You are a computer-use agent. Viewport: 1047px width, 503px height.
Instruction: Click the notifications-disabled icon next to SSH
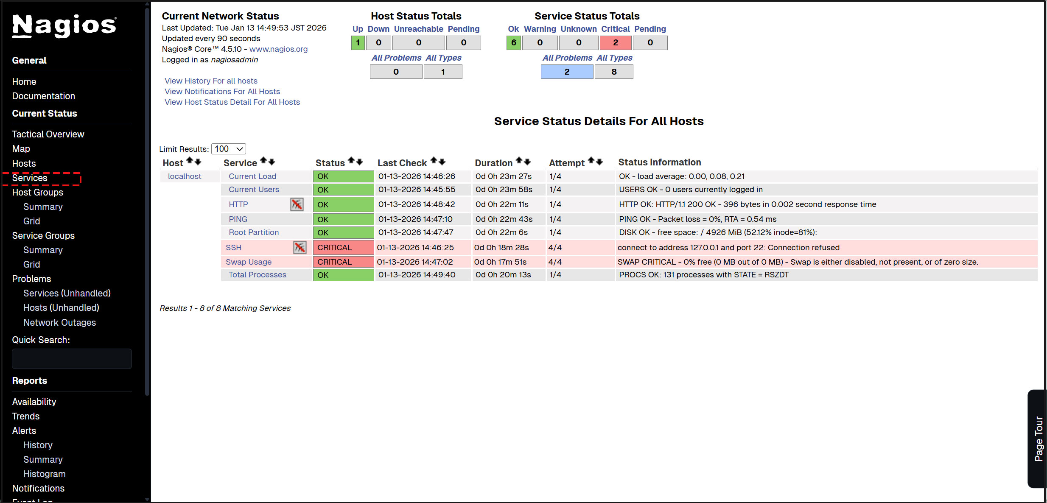click(x=300, y=247)
